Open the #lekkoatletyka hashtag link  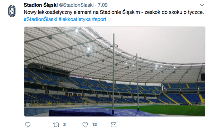pos(74,19)
